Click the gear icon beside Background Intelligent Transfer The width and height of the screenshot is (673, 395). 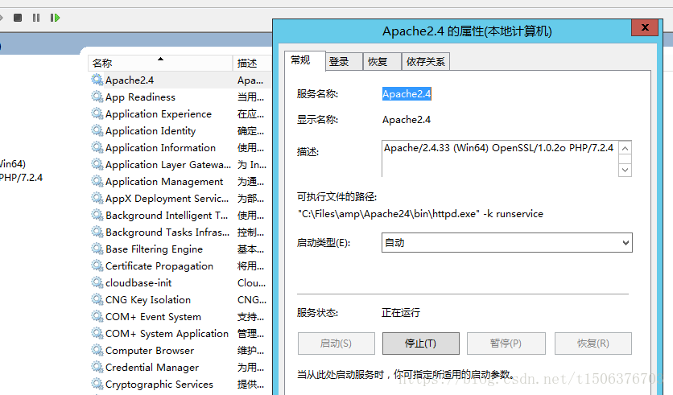[97, 215]
